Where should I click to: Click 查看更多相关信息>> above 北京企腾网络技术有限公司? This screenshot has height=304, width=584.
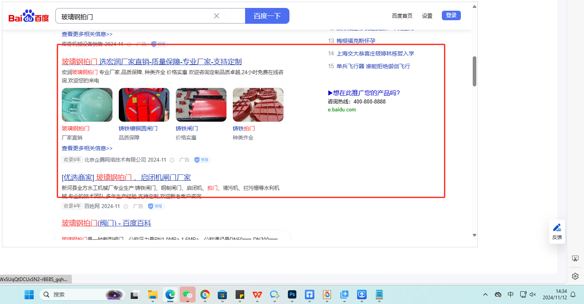click(87, 148)
